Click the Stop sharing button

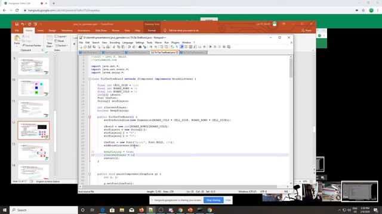(x=214, y=200)
